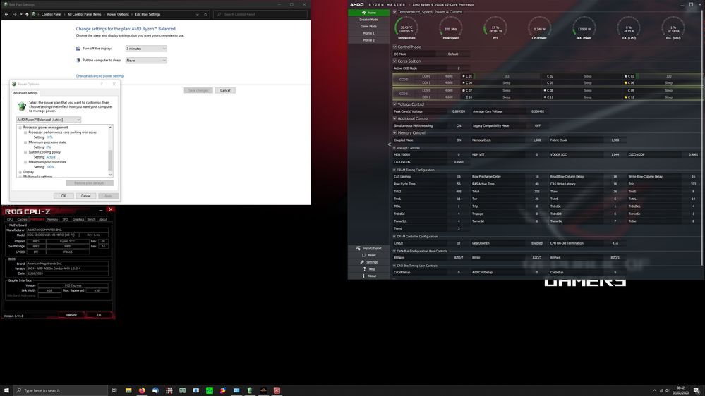Expand the Display node in Power Options
This screenshot has height=396, width=705.
click(x=20, y=172)
